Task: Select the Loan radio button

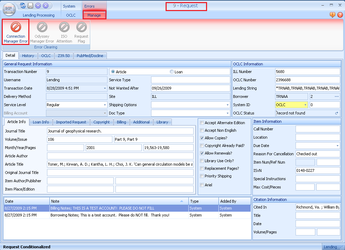Action: tap(171, 72)
